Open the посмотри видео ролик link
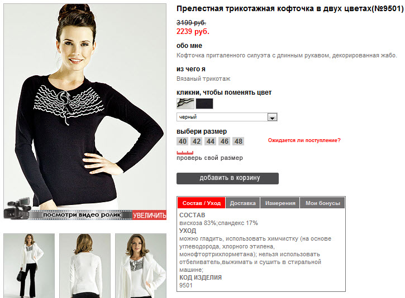This screenshot has width=405, height=298. (x=82, y=215)
